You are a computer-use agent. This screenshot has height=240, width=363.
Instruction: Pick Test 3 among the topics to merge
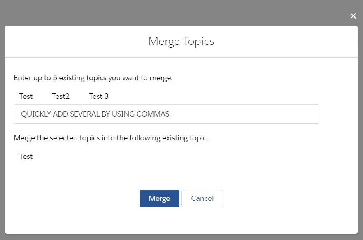click(x=99, y=96)
